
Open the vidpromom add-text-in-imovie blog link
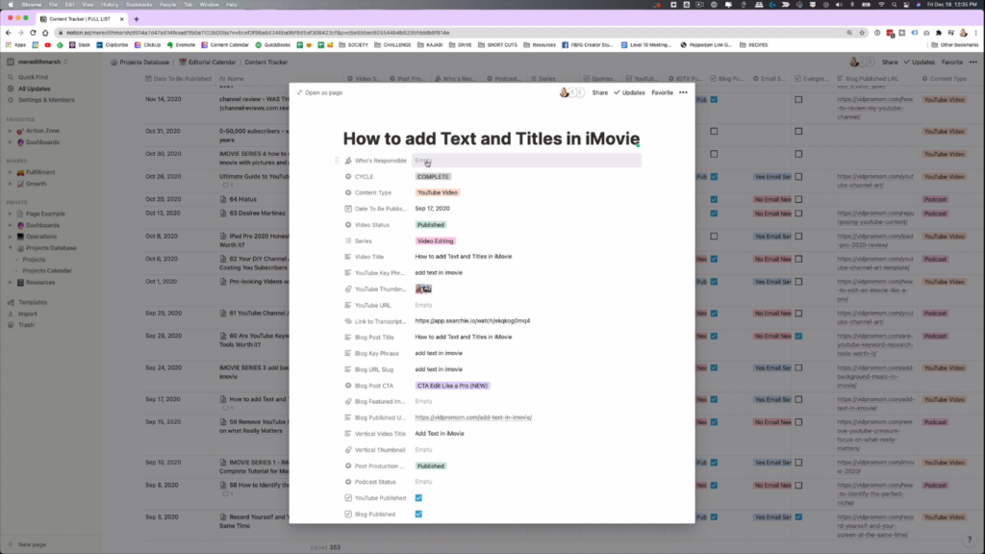[473, 417]
